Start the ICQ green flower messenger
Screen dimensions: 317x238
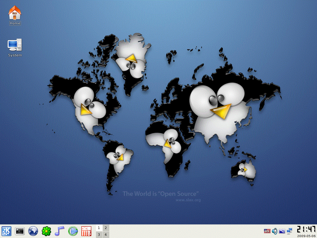click(46, 231)
